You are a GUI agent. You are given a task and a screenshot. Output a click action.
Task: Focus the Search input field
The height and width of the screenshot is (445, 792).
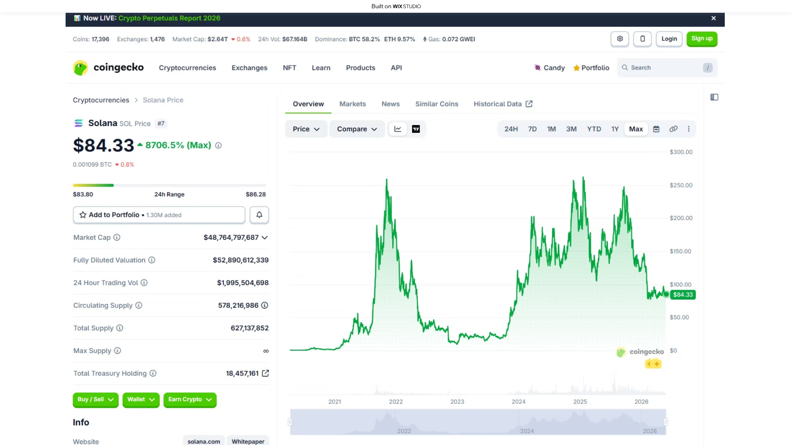point(667,68)
